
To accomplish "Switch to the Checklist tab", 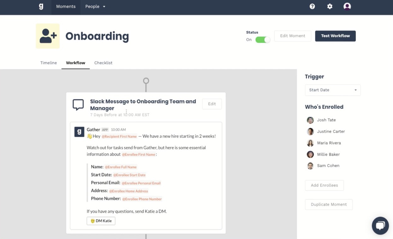I will tap(103, 63).
